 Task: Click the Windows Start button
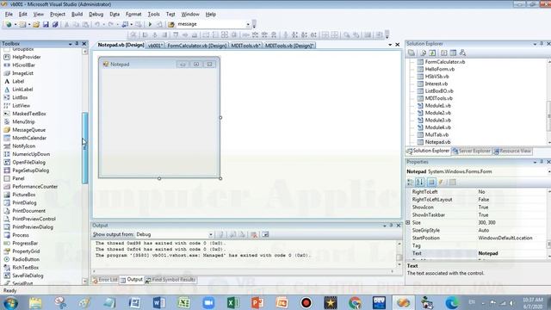[10, 302]
